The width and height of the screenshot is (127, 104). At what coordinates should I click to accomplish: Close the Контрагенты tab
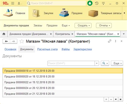point(72,34)
